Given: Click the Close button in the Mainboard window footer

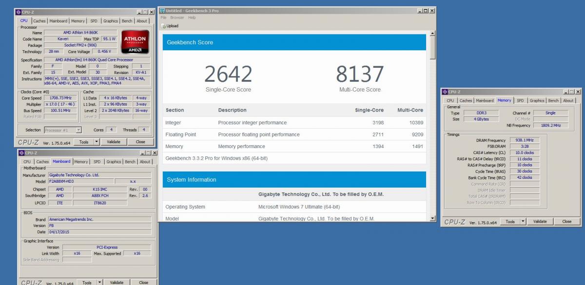Looking at the screenshot, I should pos(143,282).
